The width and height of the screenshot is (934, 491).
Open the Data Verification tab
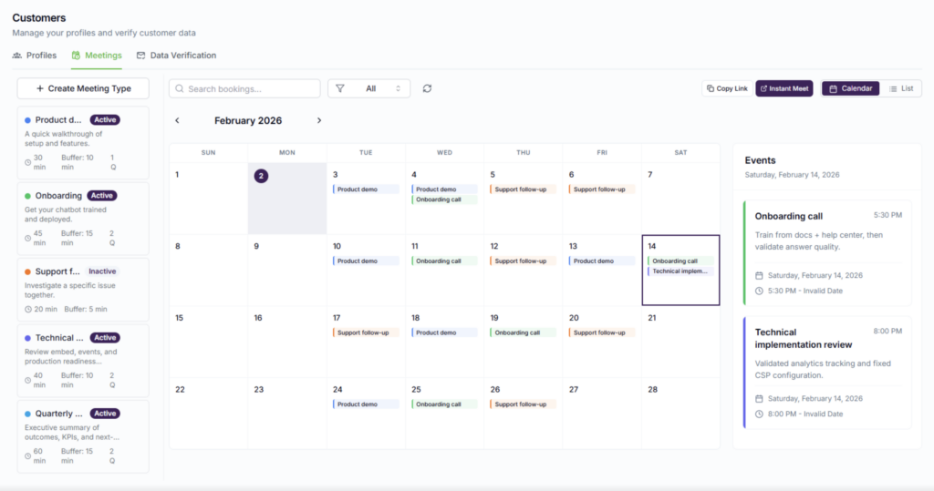[176, 56]
